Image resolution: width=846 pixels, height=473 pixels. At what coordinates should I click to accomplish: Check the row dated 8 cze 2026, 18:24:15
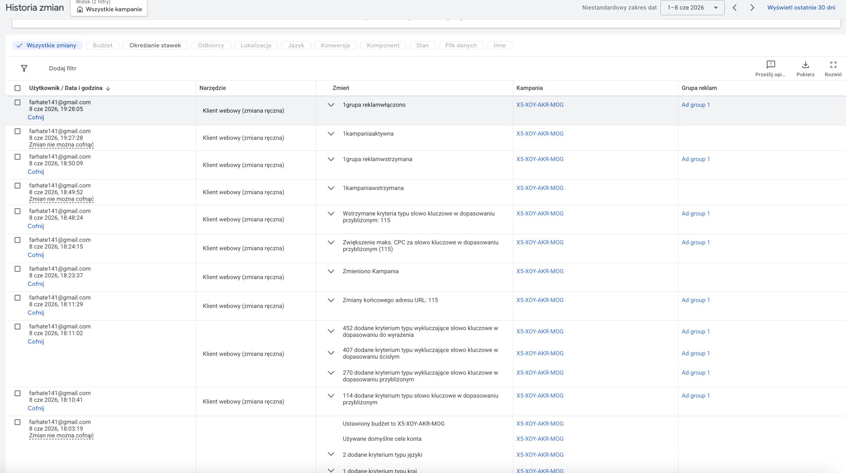(18, 240)
